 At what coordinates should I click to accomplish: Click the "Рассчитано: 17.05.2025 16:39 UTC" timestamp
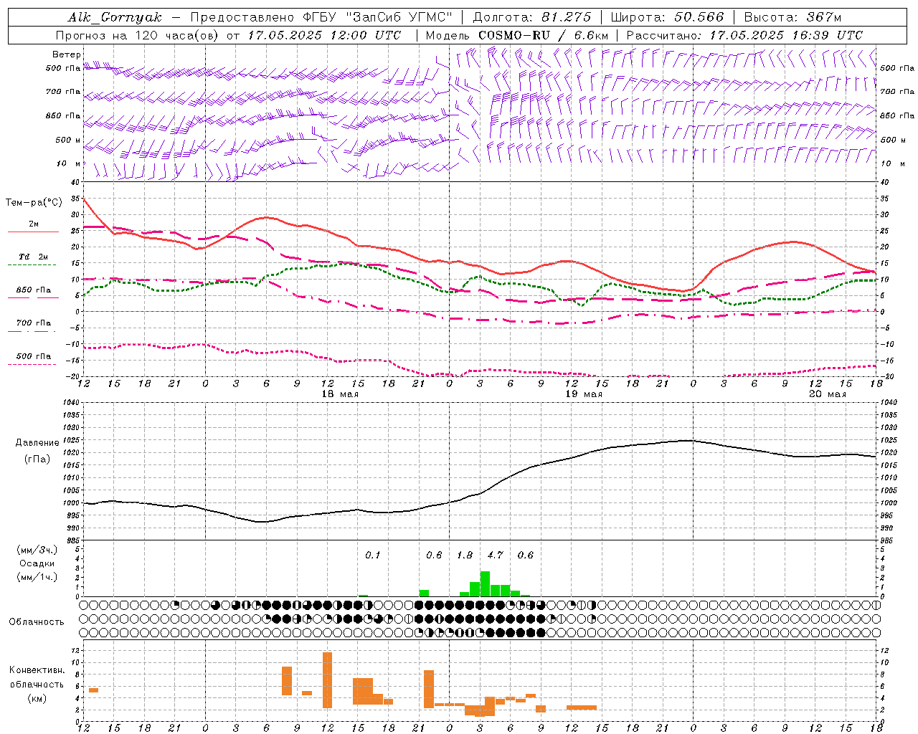(744, 35)
